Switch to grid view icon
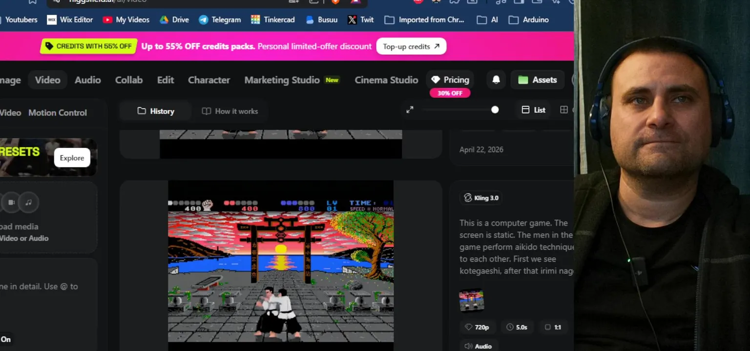This screenshot has width=750, height=351. pyautogui.click(x=564, y=110)
